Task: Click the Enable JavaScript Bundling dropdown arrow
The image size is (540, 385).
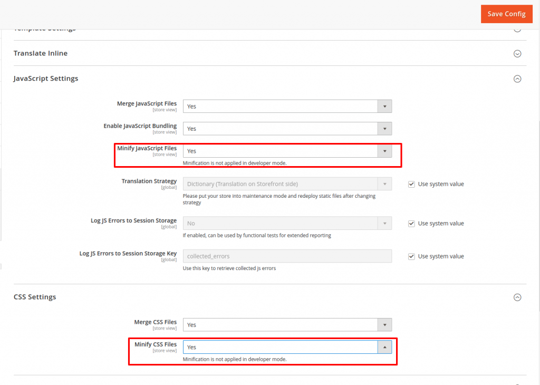Action: 384,129
